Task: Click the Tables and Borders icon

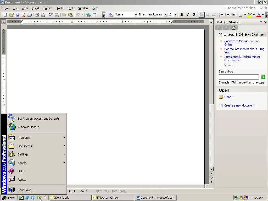Action: [x=94, y=15]
